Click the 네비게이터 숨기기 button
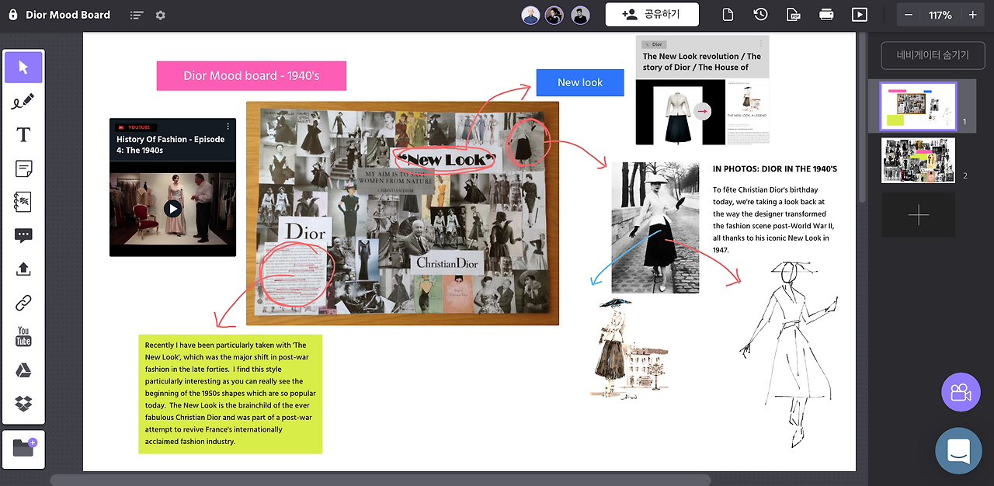Screen dimensions: 994x486 (933, 55)
